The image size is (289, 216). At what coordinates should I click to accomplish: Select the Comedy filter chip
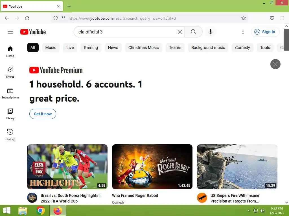pyautogui.click(x=242, y=48)
